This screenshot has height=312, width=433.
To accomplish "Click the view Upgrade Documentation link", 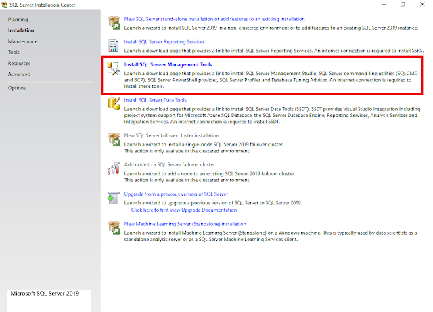I will tap(184, 210).
